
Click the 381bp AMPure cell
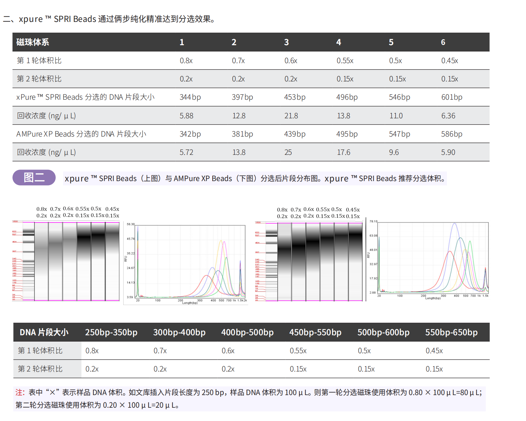pyautogui.click(x=242, y=134)
